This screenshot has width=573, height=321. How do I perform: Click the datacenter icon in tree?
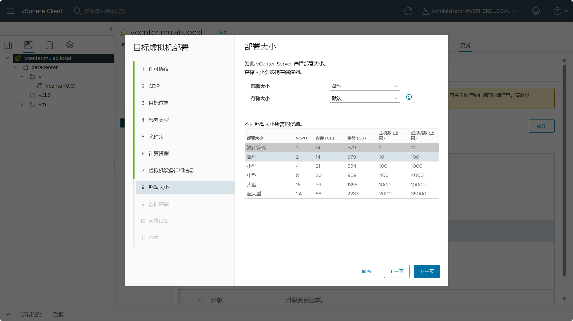25,67
